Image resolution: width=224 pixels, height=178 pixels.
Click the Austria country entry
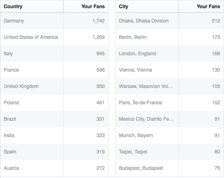click(11, 168)
